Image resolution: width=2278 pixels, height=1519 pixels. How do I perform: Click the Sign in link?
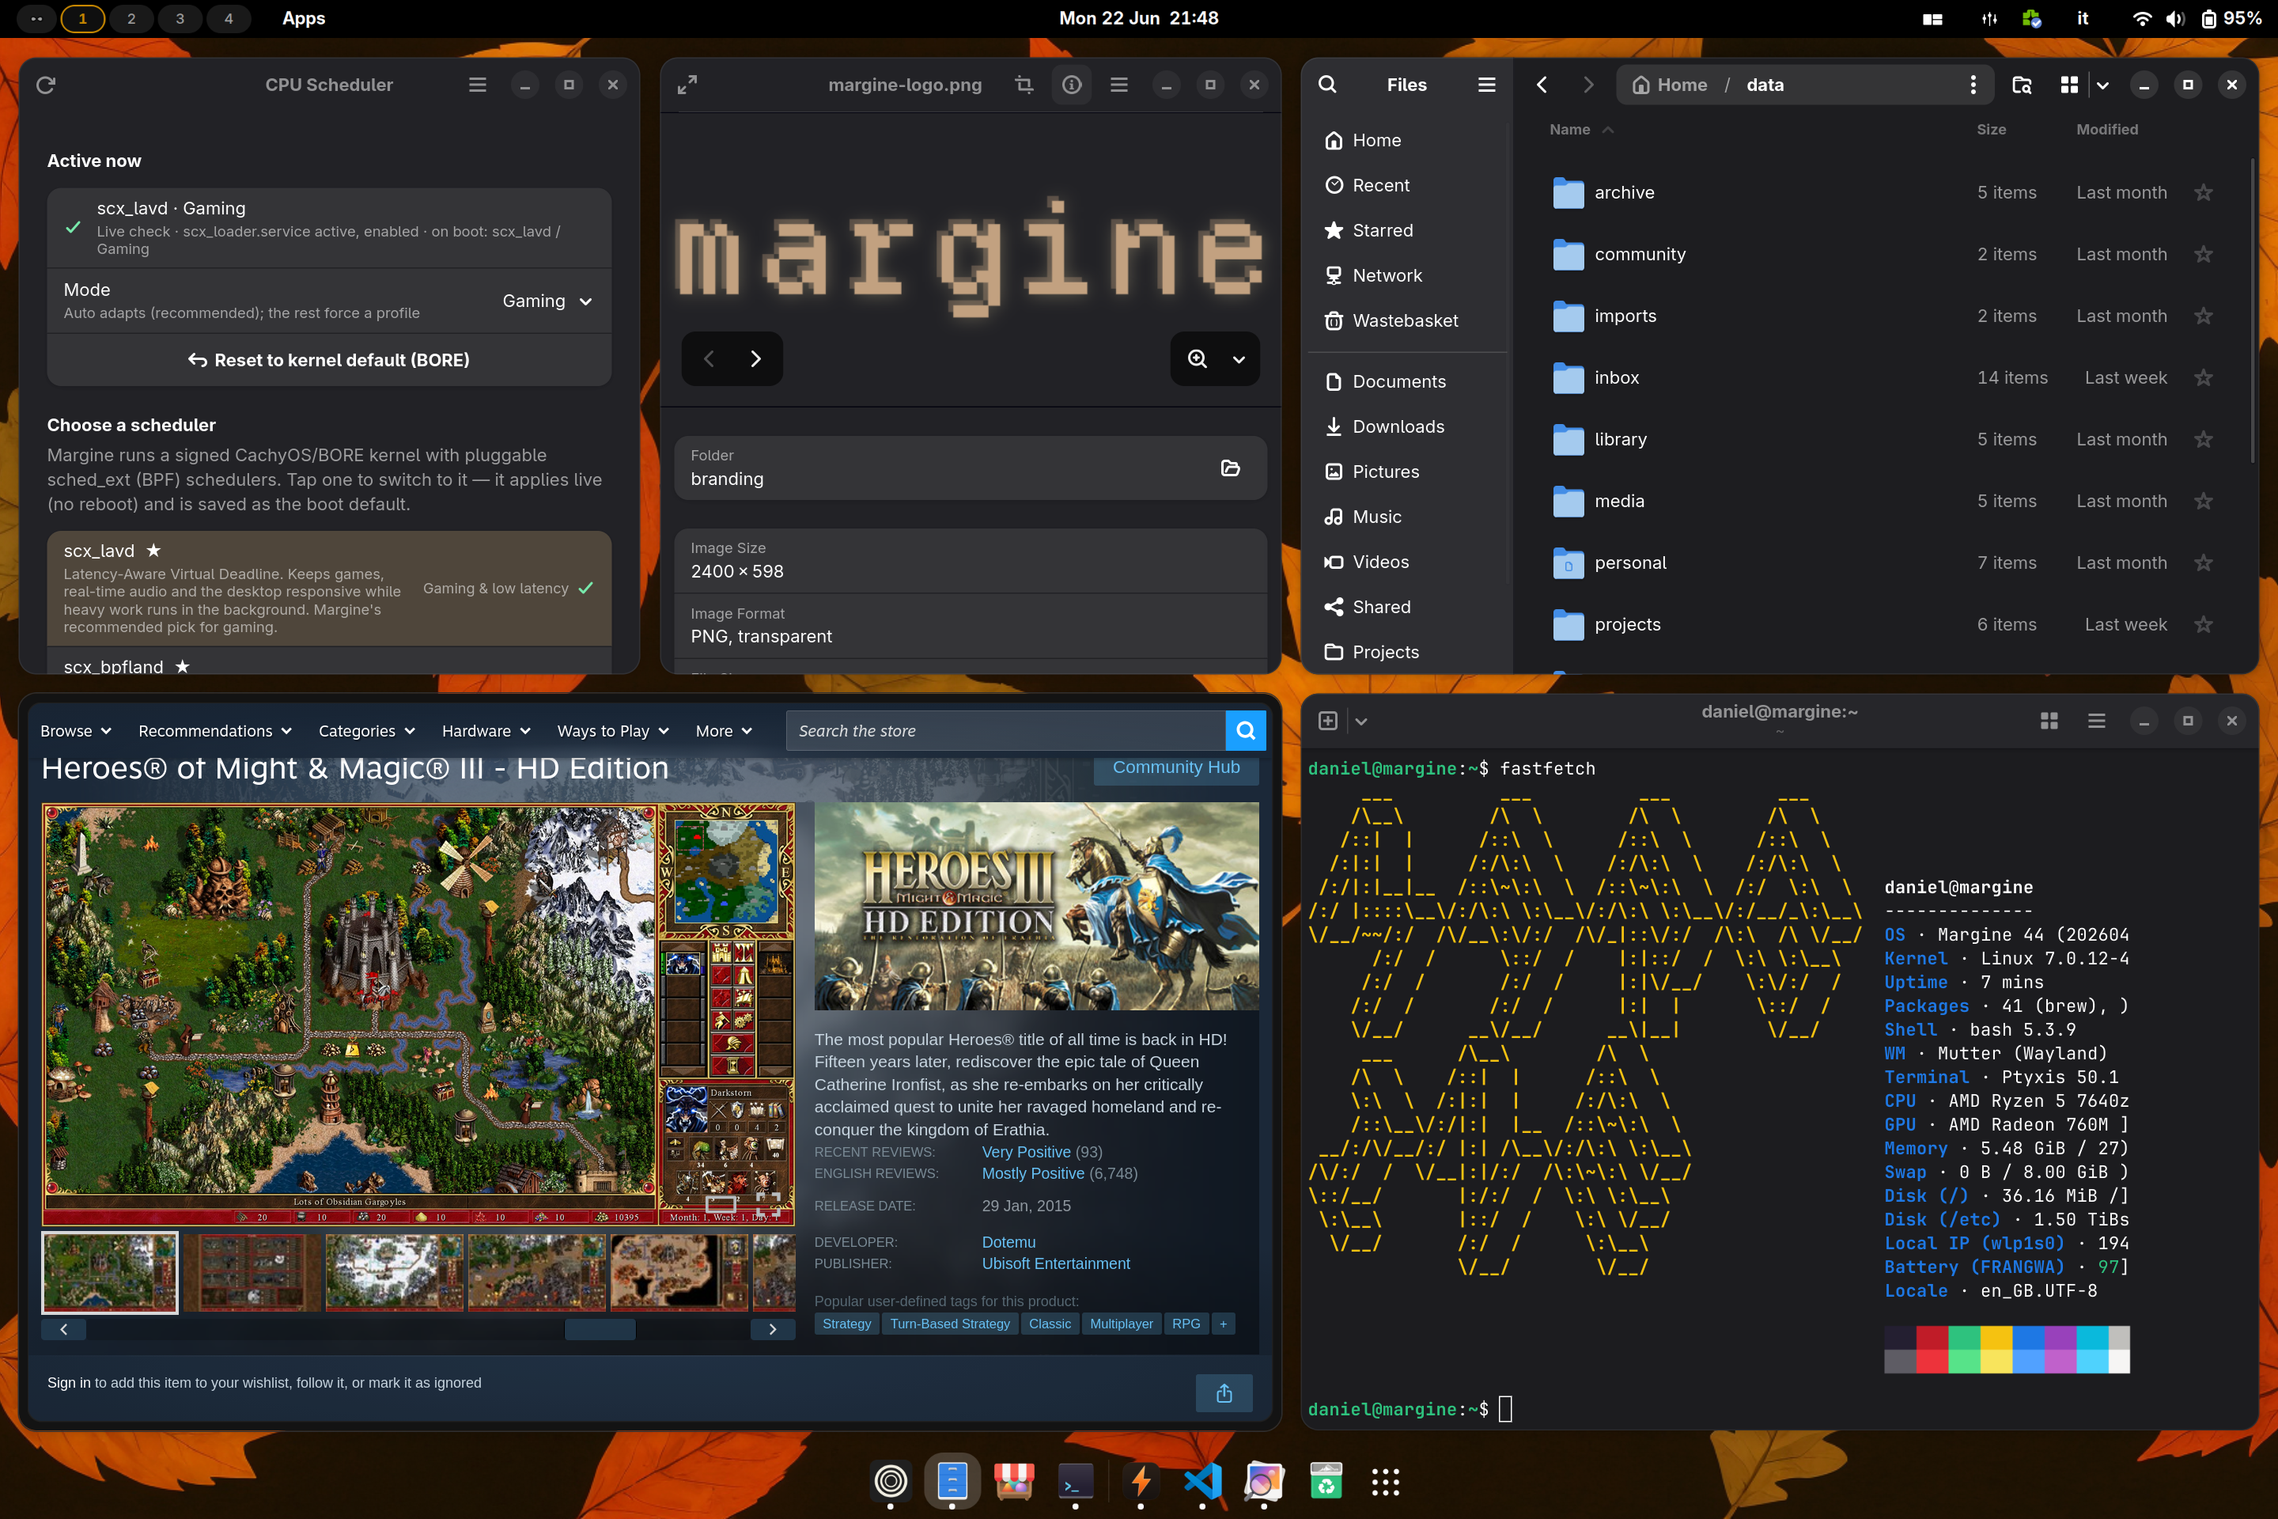coord(69,1384)
